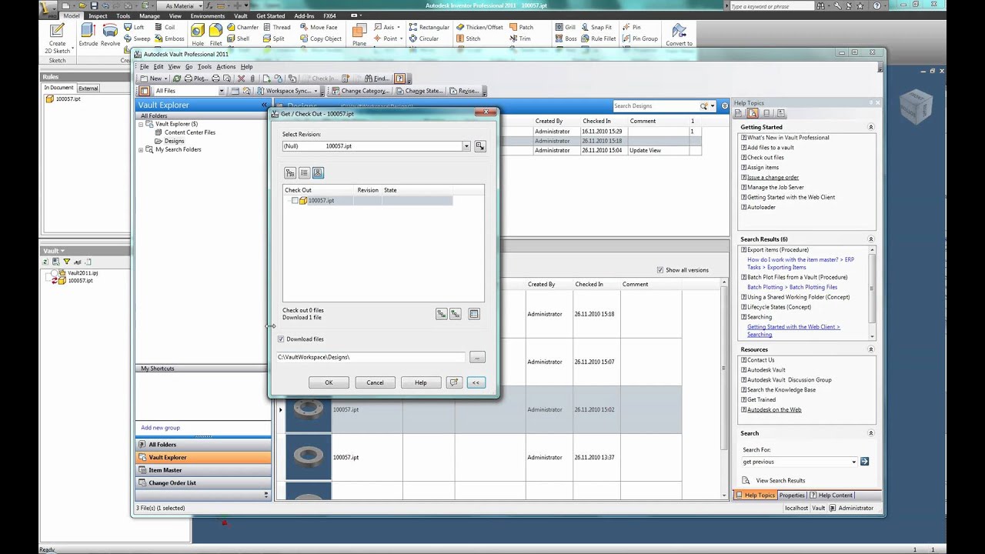Image resolution: width=985 pixels, height=554 pixels.
Task: Click the Refresh icon in Vault toolbar
Action: click(177, 78)
